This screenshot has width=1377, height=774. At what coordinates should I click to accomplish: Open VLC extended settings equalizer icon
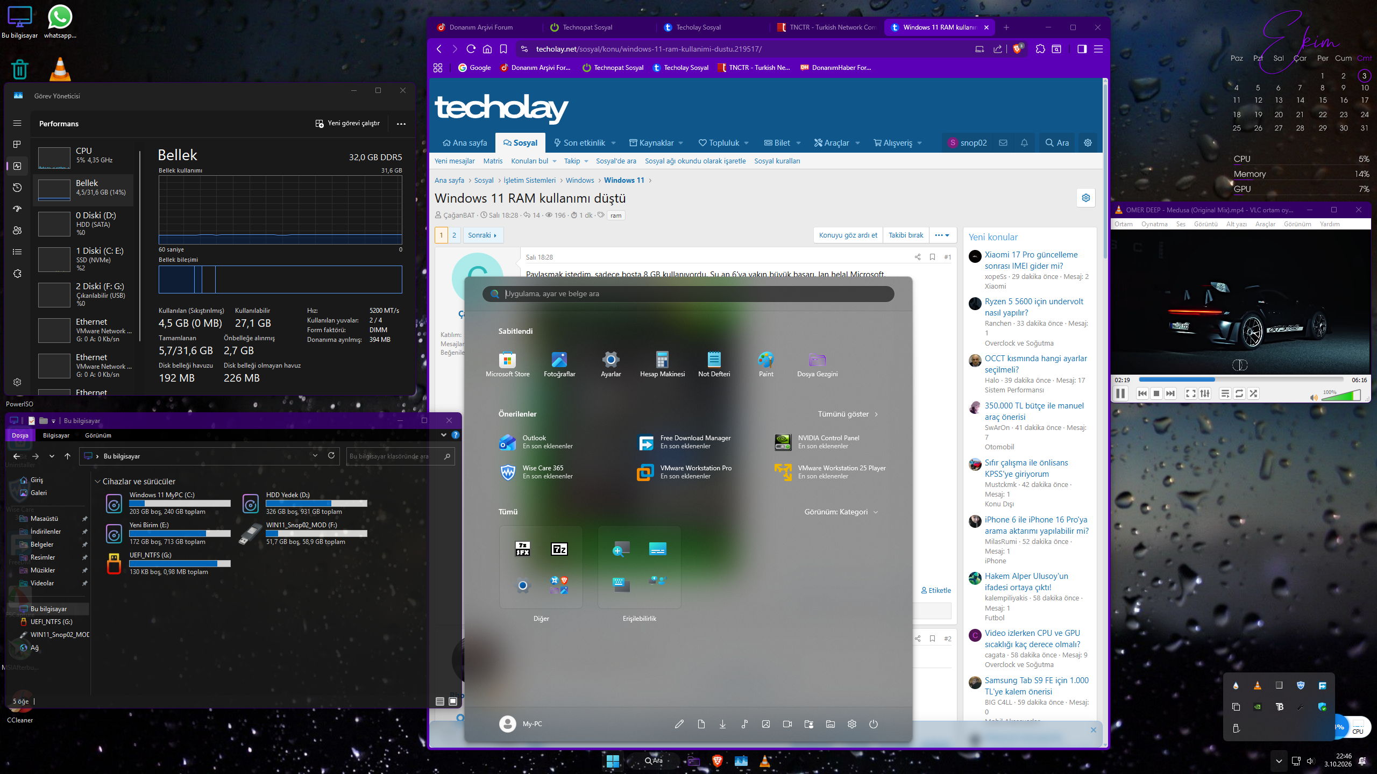click(x=1205, y=393)
